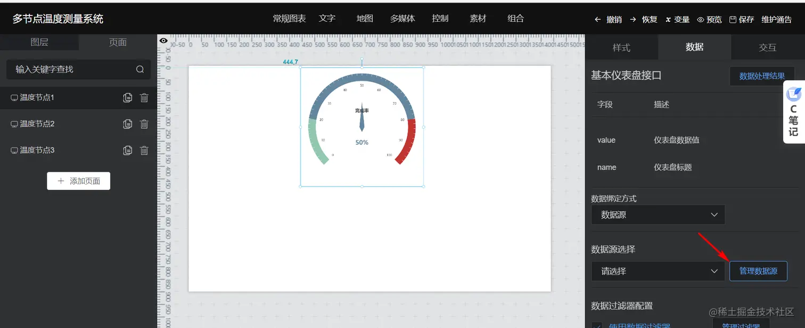Click the 仪表盘标题 description
This screenshot has width=805, height=328.
point(672,167)
